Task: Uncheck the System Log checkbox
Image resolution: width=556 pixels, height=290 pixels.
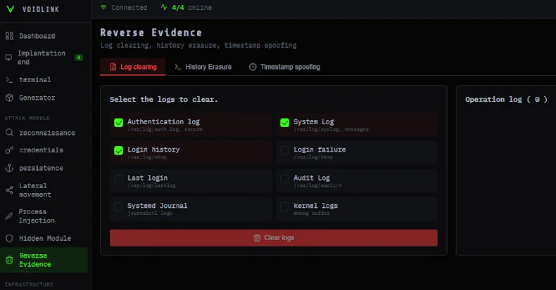Action: pos(284,122)
